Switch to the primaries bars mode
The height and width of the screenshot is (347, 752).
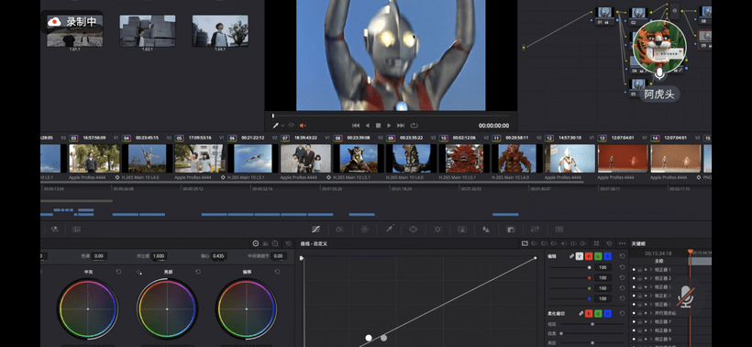point(266,244)
